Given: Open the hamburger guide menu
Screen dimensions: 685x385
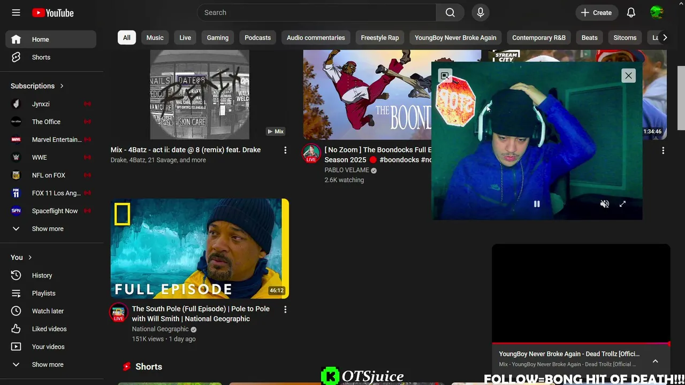Looking at the screenshot, I should (16, 12).
